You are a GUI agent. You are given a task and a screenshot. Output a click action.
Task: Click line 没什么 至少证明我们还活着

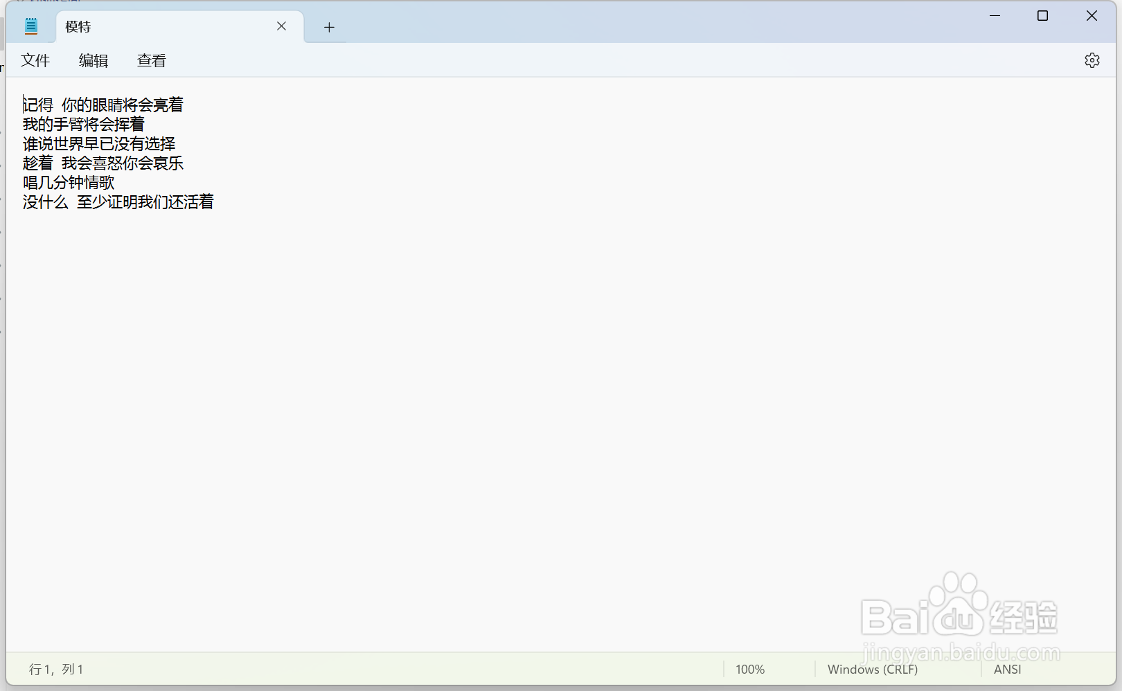point(118,201)
